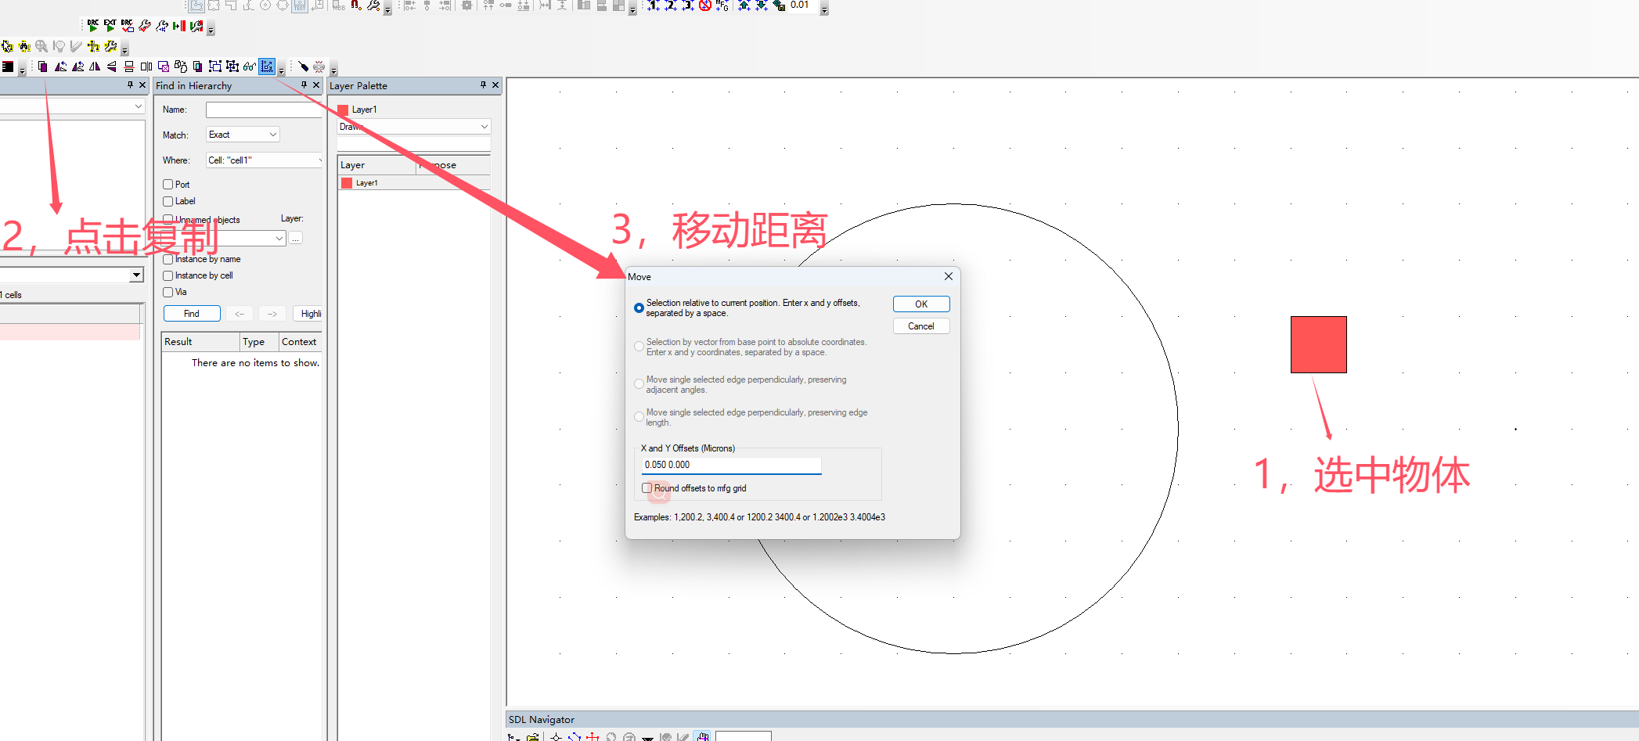Open the DRC checkmark results icon

(127, 26)
